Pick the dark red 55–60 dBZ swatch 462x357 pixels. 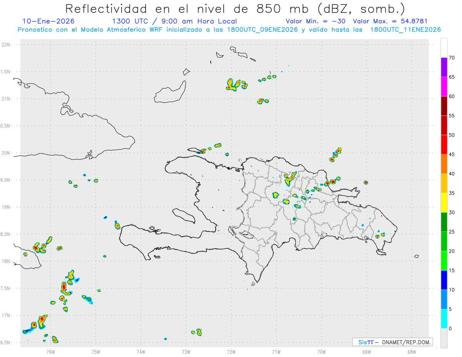[x=444, y=106]
